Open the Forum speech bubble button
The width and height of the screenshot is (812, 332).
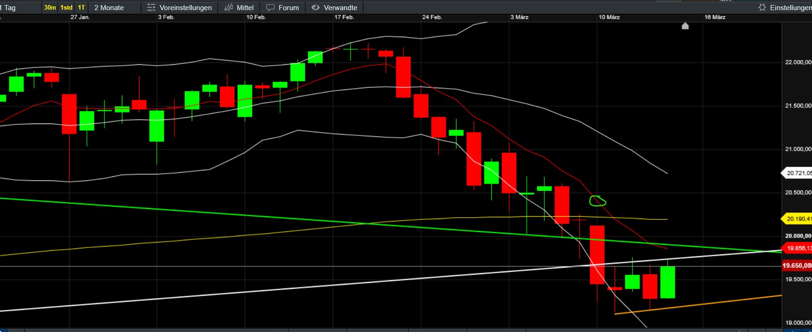[282, 7]
